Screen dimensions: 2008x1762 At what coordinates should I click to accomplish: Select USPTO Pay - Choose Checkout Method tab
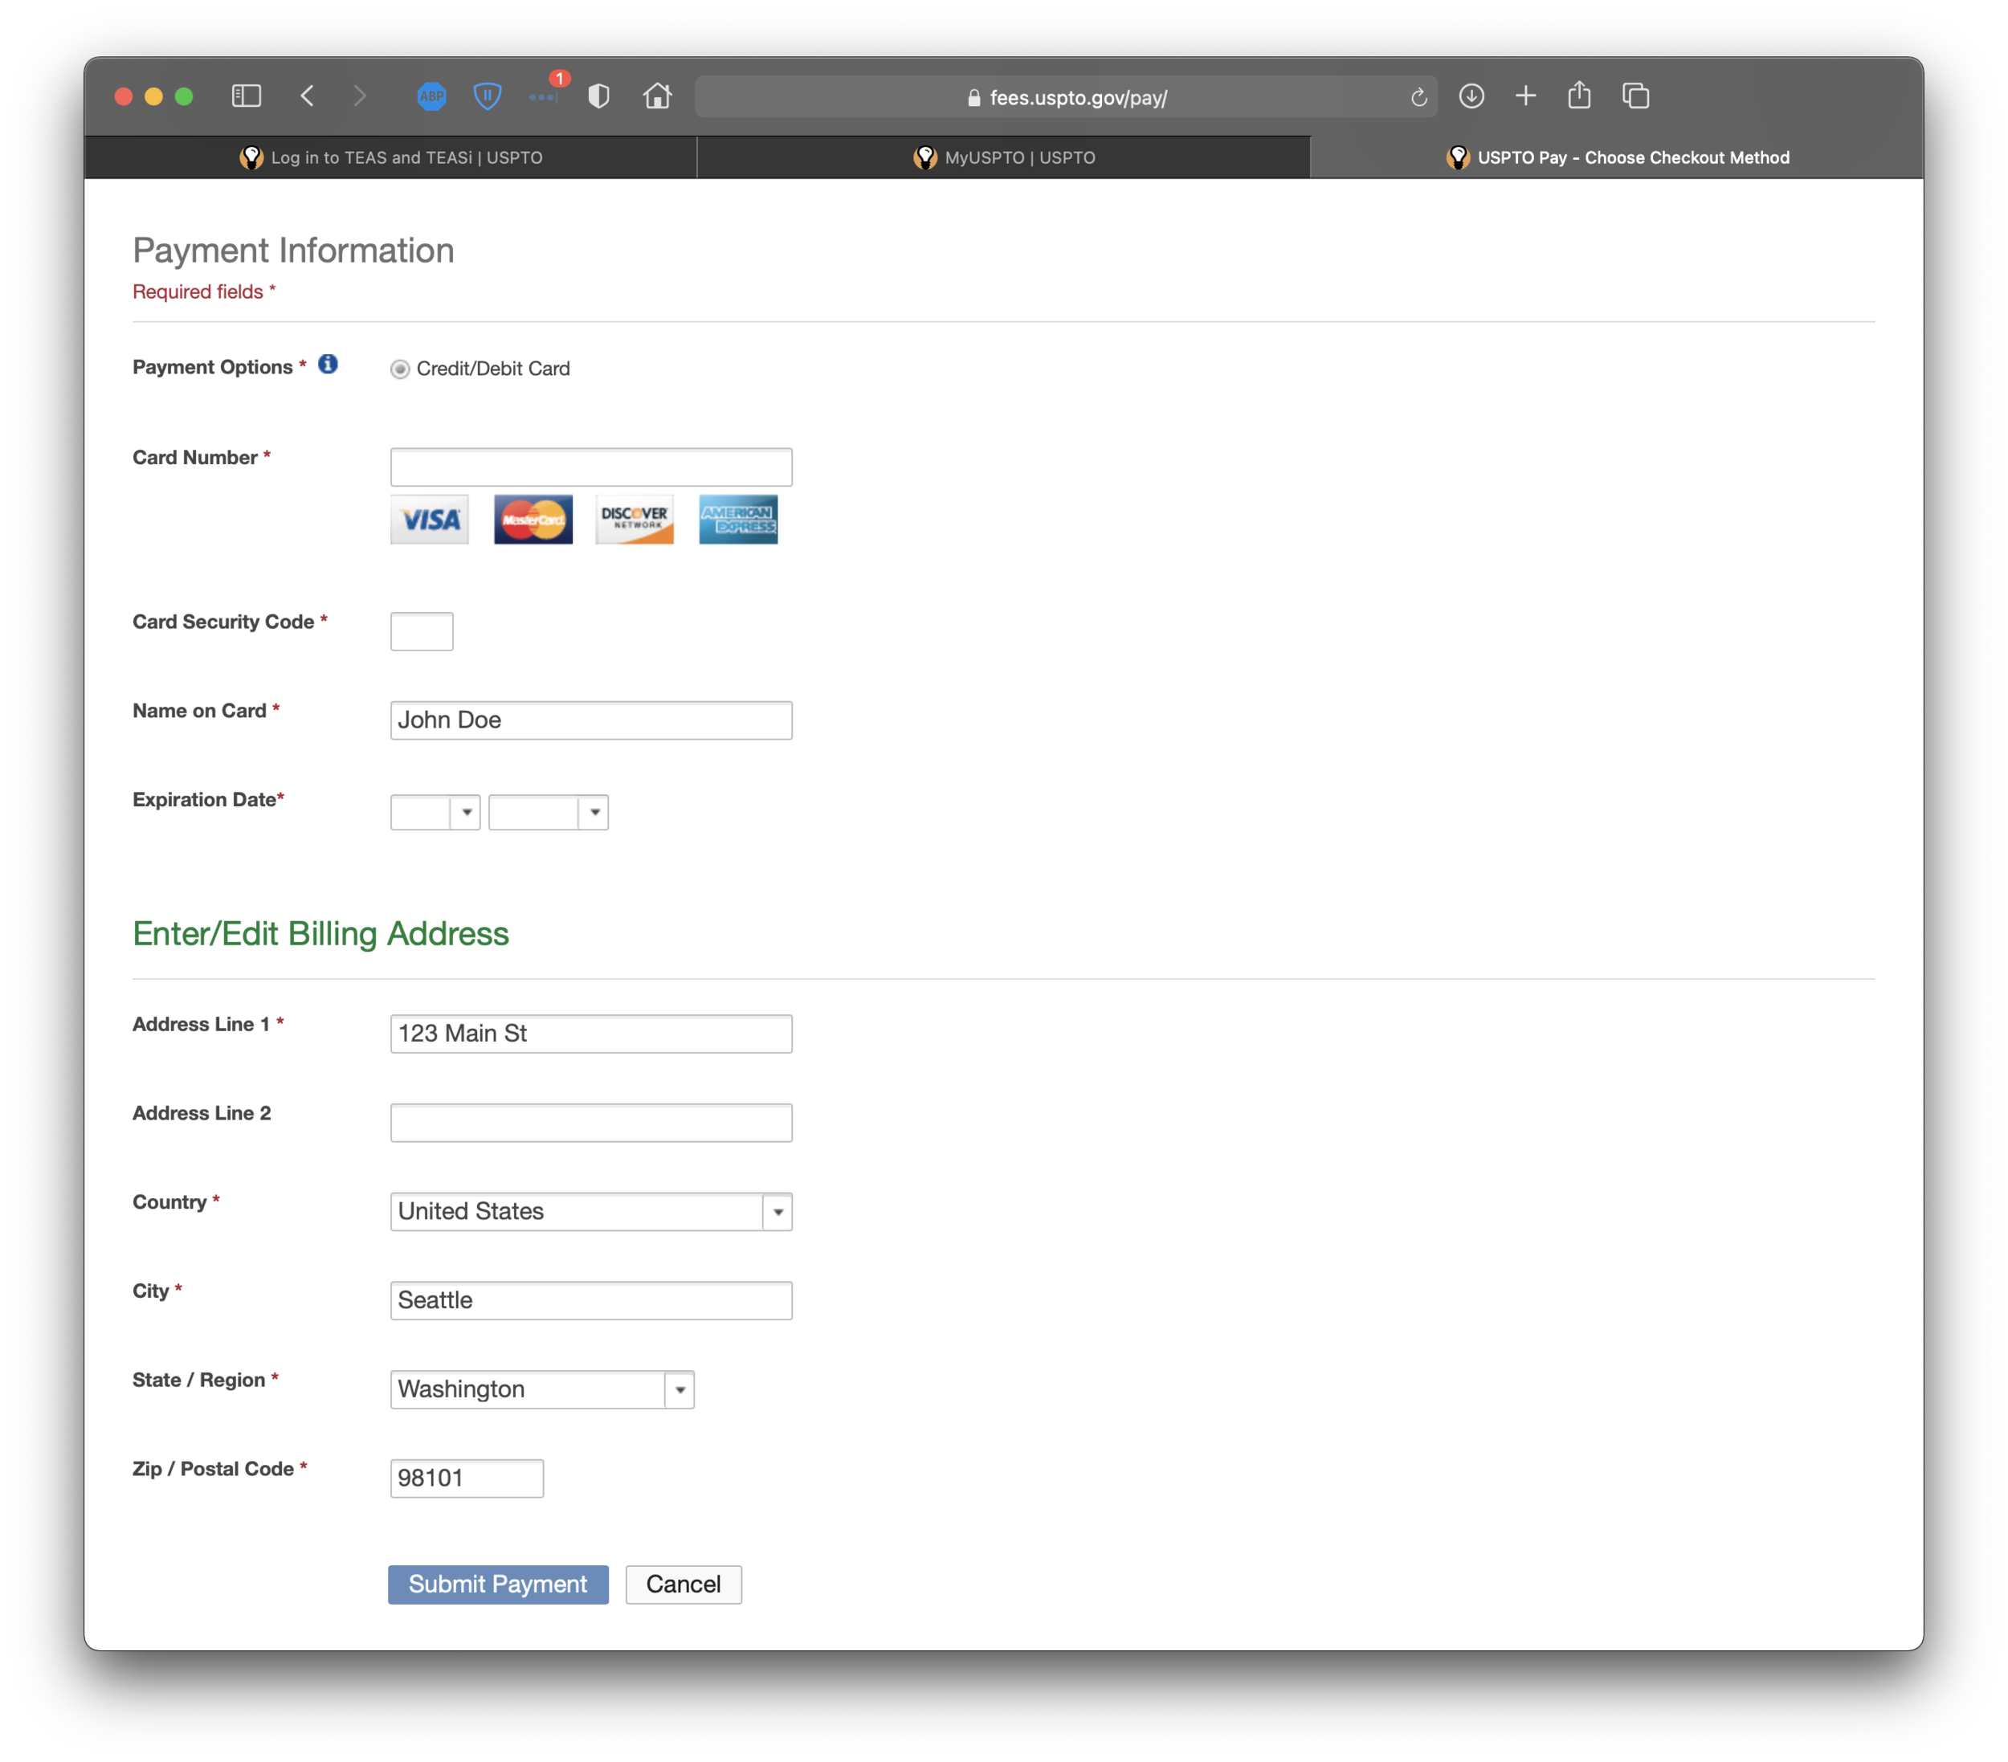(x=1617, y=157)
